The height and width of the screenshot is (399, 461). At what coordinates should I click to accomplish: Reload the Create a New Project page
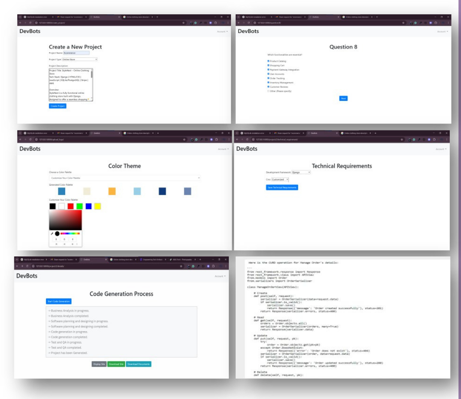[31, 22]
